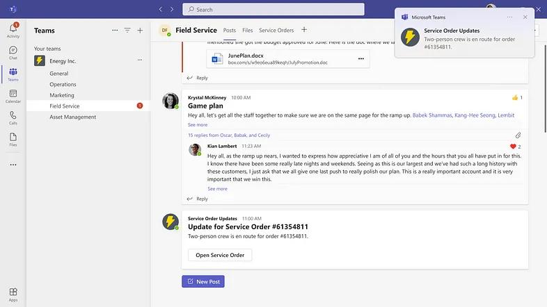Open the Service Orders tab

(x=276, y=31)
